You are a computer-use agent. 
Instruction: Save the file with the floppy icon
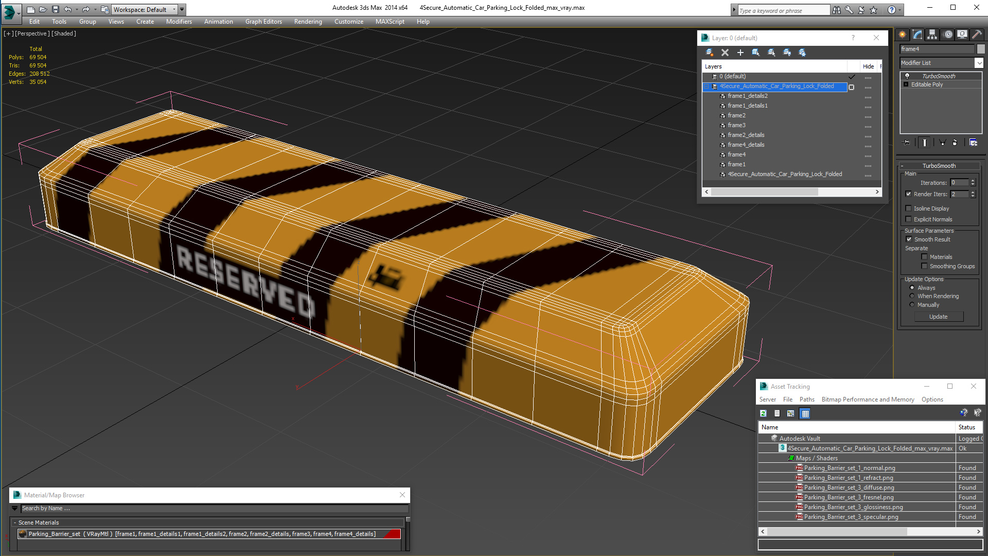(x=56, y=9)
